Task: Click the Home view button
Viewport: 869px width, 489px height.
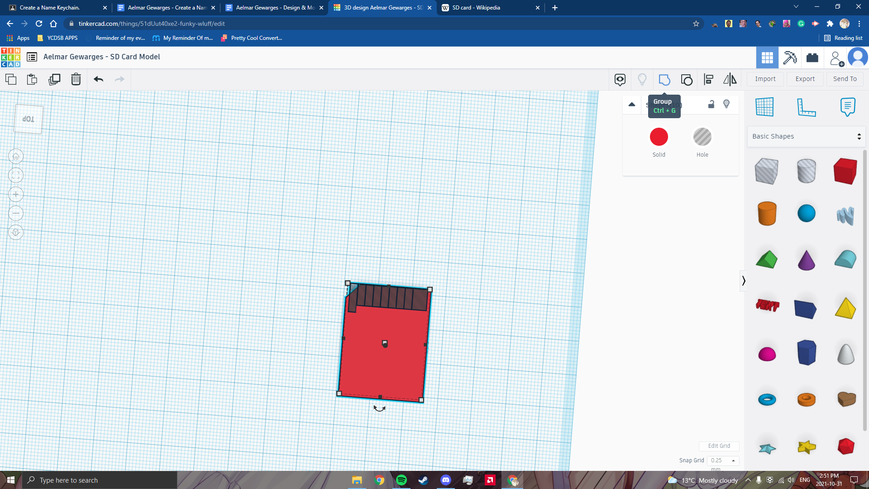Action: point(16,157)
